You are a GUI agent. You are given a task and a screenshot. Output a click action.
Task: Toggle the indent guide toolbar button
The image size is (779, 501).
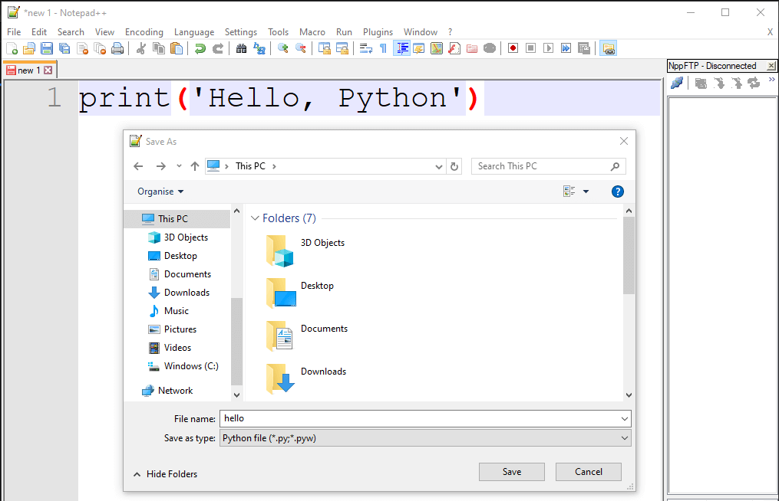click(402, 48)
